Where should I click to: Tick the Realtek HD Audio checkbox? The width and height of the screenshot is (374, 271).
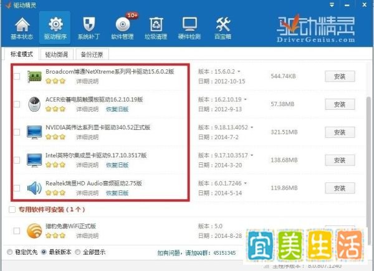click(17, 188)
